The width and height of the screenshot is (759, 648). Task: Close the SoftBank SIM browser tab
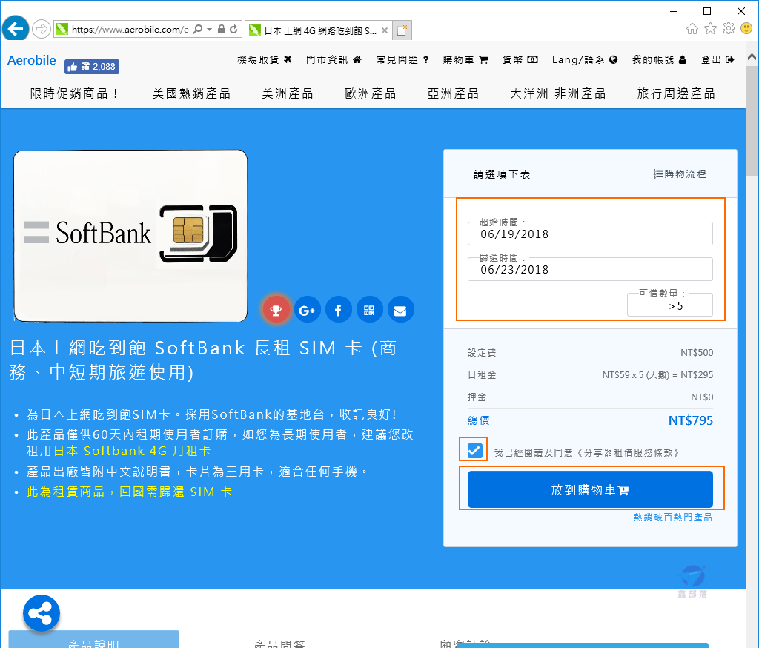385,30
